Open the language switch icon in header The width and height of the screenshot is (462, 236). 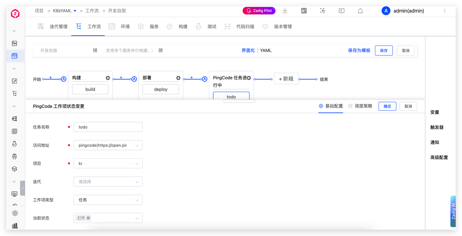[x=304, y=11]
